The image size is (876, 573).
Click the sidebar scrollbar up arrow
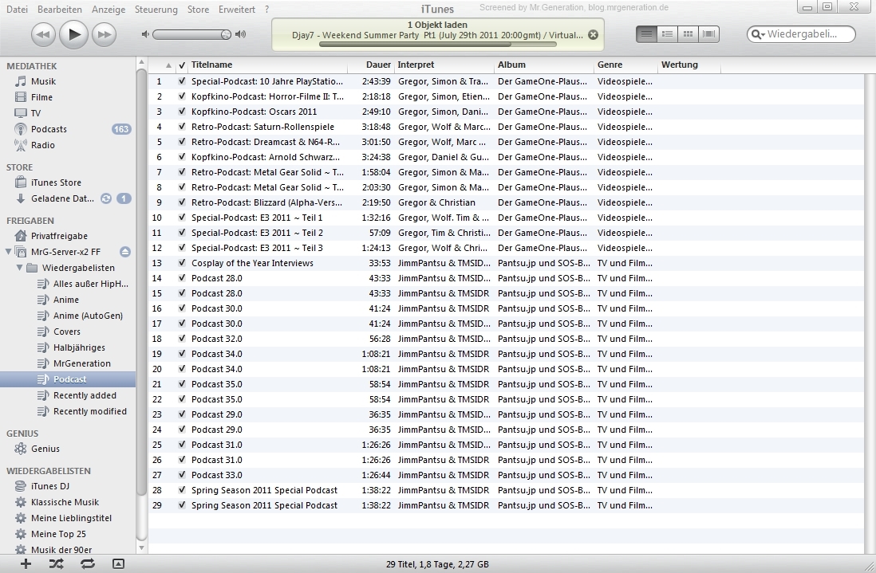point(141,62)
